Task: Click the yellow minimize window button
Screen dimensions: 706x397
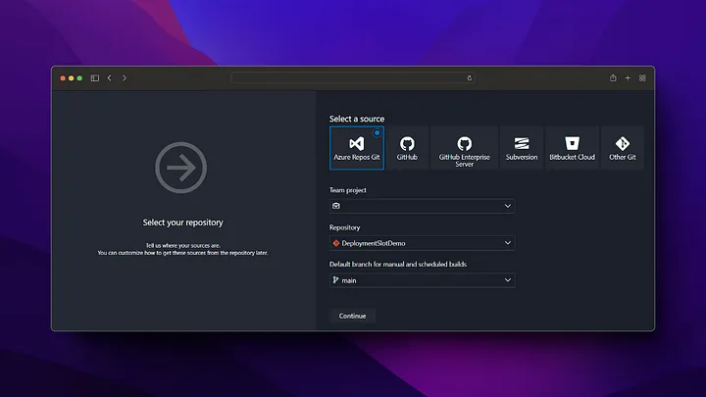Action: point(72,77)
